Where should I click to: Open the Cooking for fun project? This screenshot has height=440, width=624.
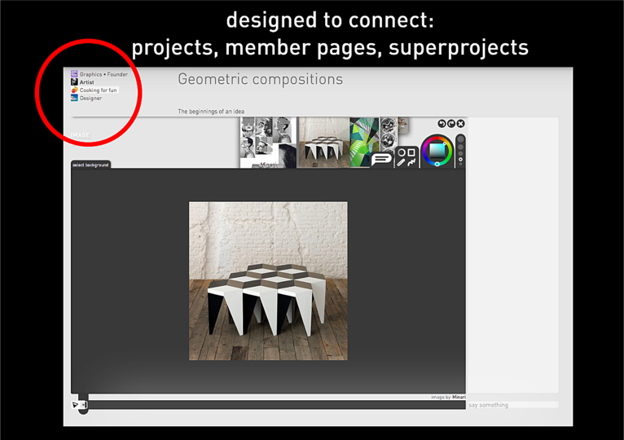(98, 90)
